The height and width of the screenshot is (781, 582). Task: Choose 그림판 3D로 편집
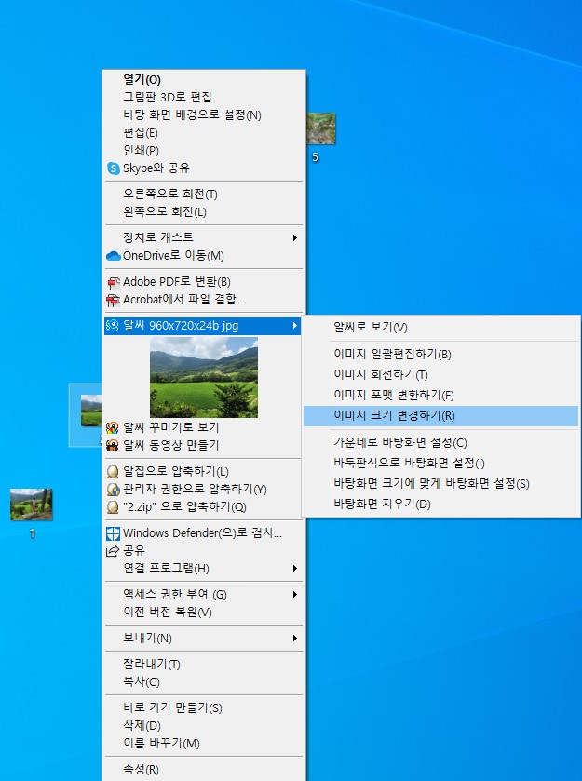click(204, 97)
